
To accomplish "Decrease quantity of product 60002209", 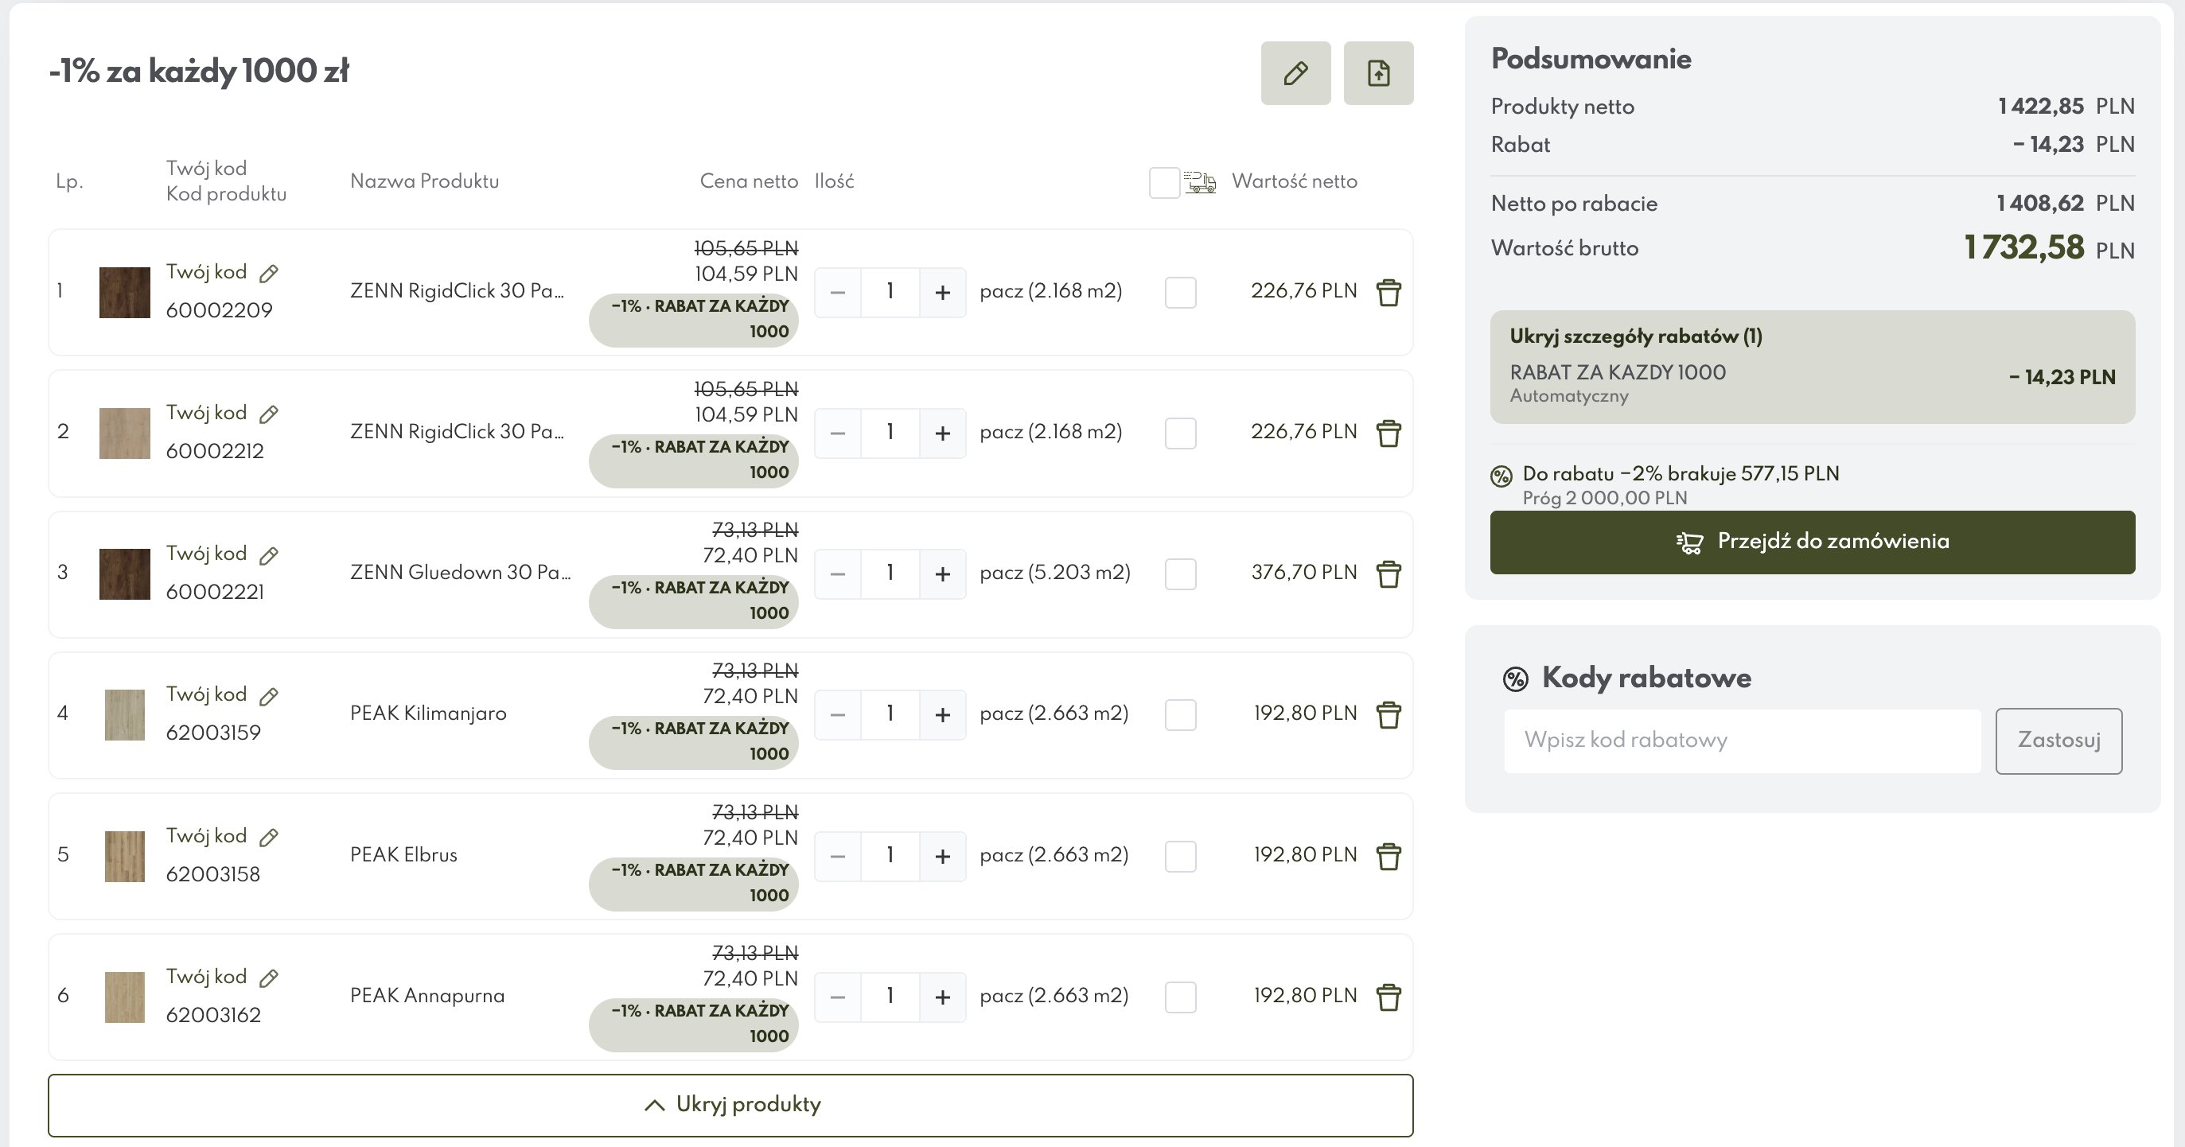I will (x=838, y=293).
